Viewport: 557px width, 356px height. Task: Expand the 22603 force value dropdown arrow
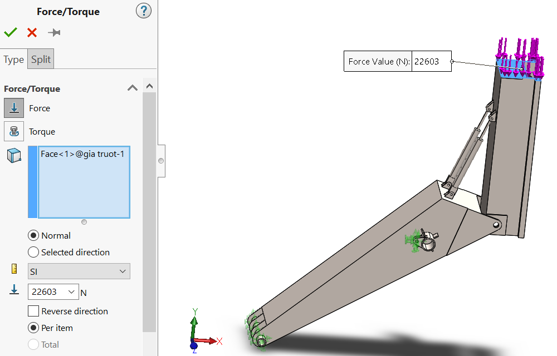[x=71, y=291]
